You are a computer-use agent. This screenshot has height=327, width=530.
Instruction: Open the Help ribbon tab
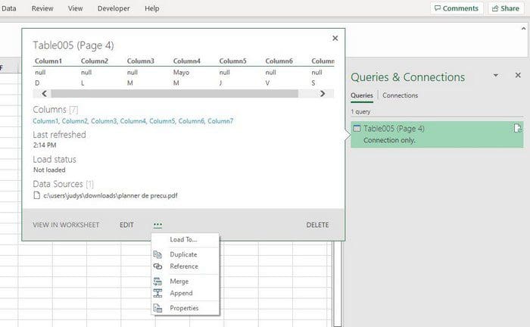click(151, 8)
